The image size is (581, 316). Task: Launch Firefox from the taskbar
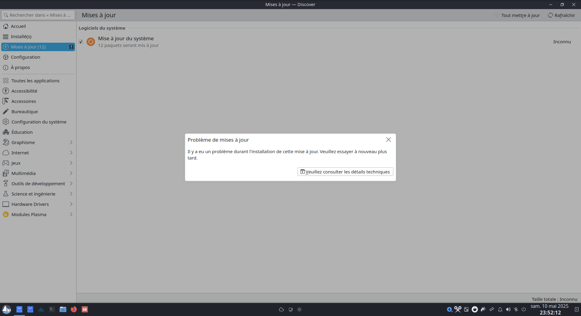tap(74, 309)
